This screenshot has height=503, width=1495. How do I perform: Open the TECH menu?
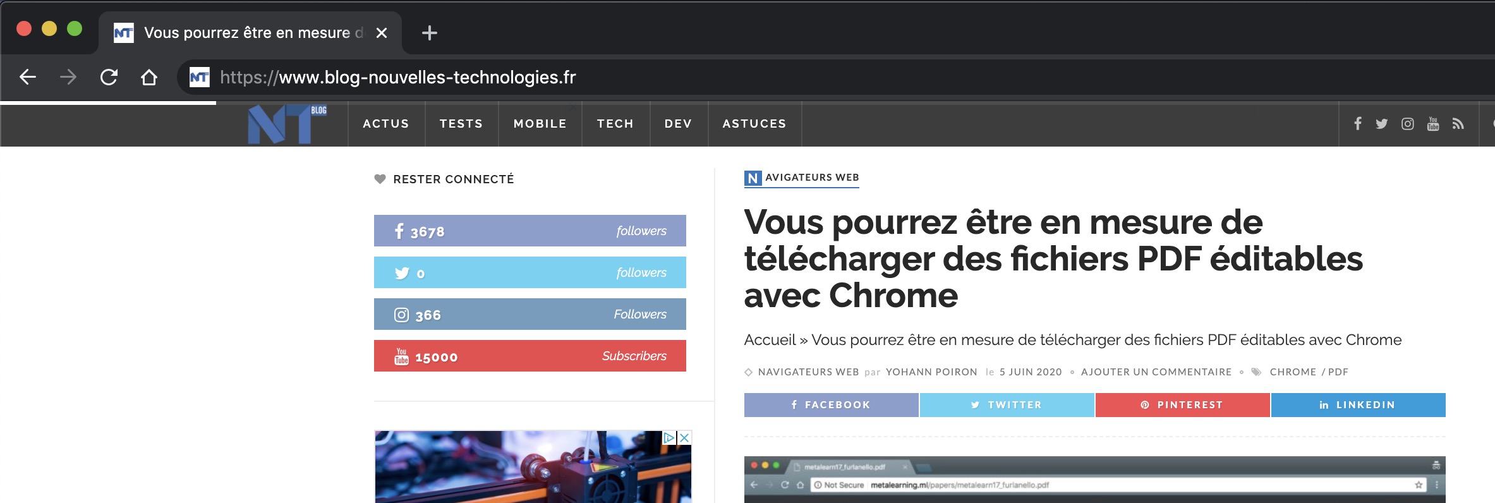pos(615,124)
